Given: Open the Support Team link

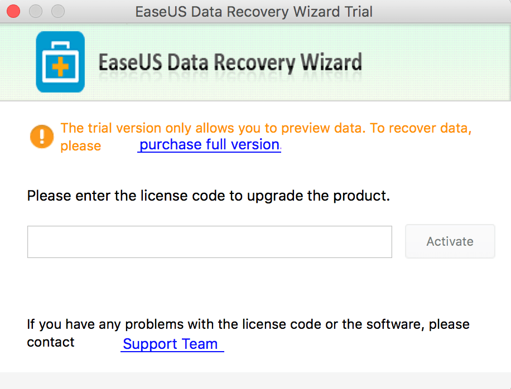Looking at the screenshot, I should point(172,344).
